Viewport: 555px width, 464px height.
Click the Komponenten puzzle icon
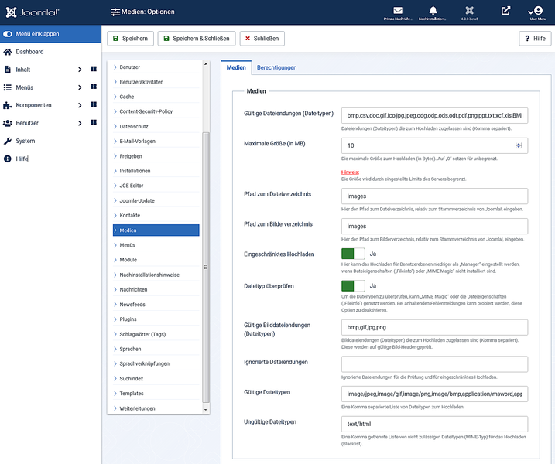coord(8,105)
